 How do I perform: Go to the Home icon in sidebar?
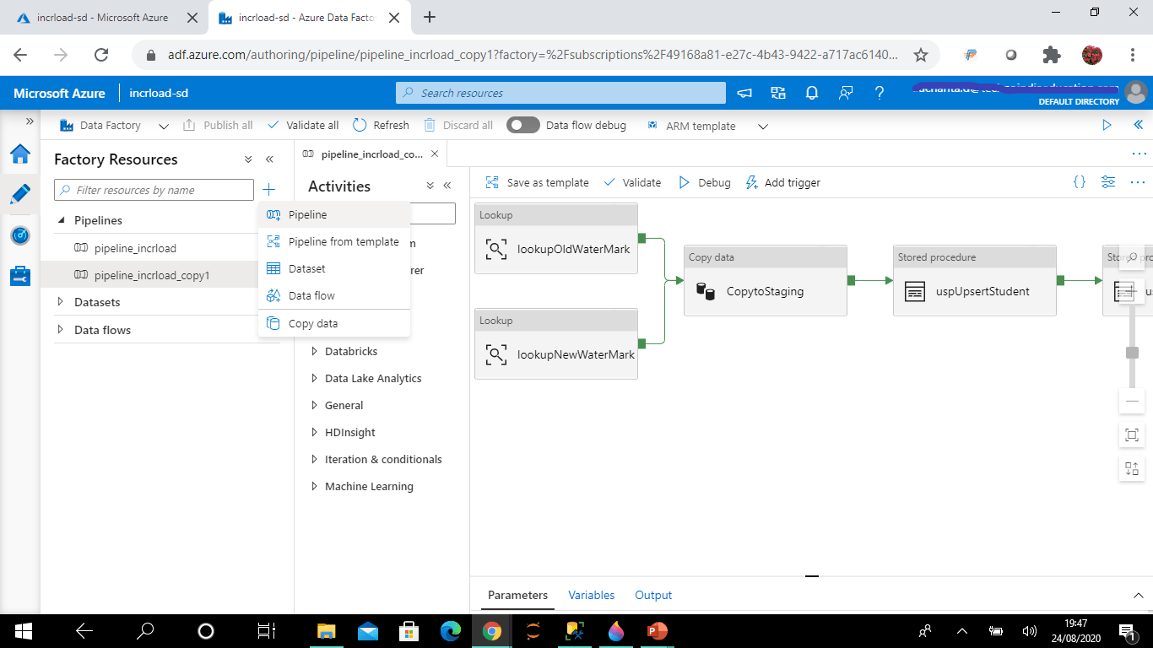[x=20, y=154]
